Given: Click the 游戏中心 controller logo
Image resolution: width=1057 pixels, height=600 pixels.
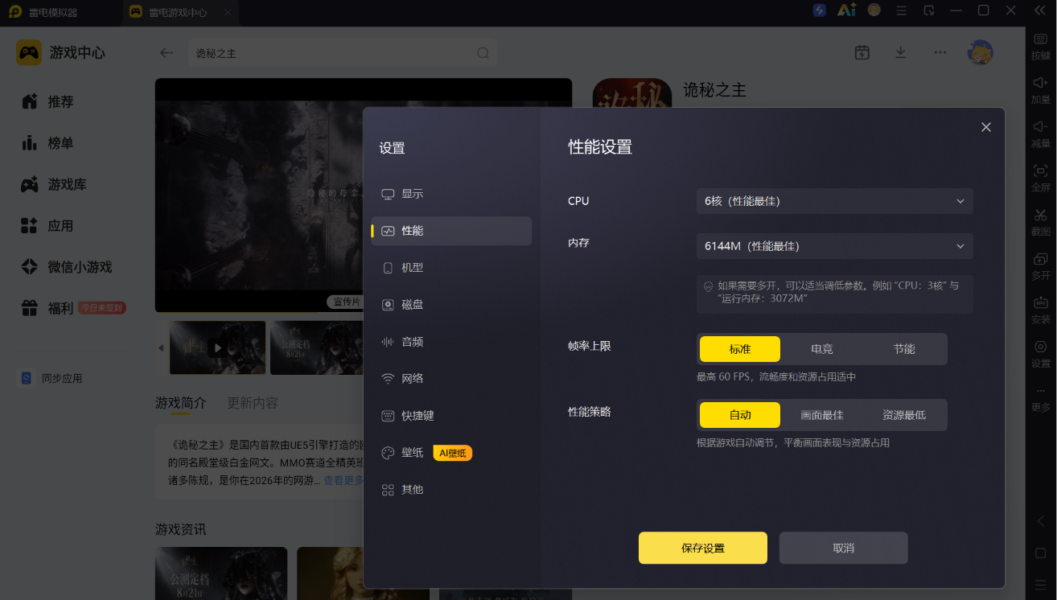Looking at the screenshot, I should pyautogui.click(x=29, y=53).
